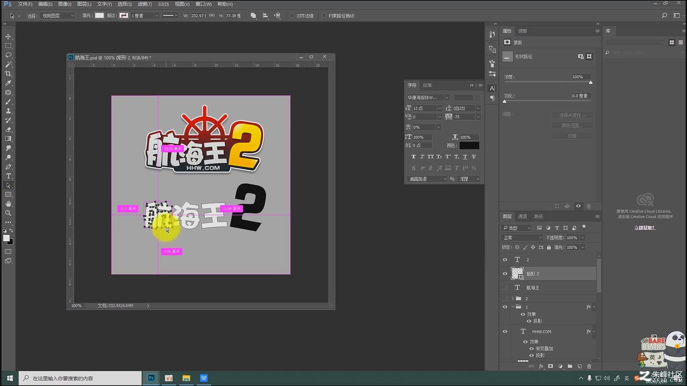The height and width of the screenshot is (386, 687).
Task: Select the Rectangle shape tool
Action: [x=8, y=195]
